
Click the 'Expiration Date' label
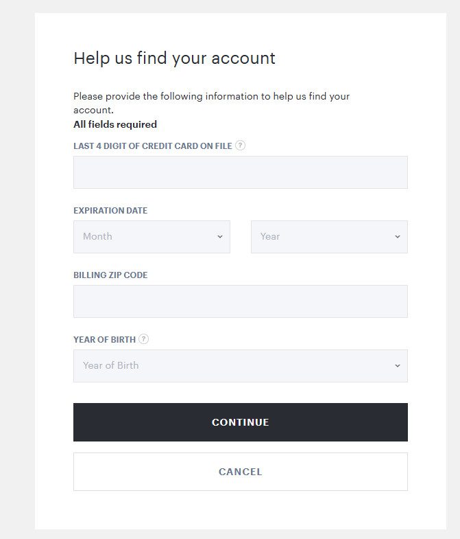click(110, 211)
